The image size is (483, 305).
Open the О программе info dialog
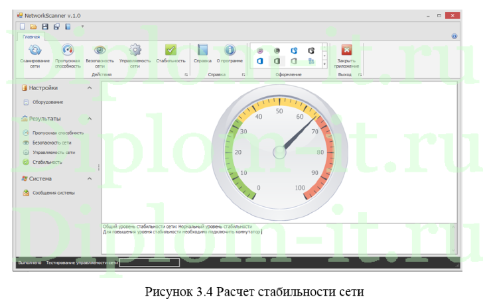coord(230,54)
